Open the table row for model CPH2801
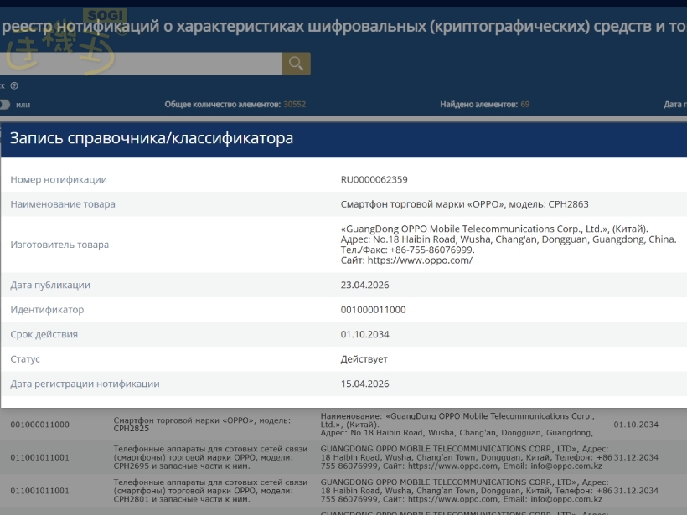Viewport: 687px width, 515px height. pyautogui.click(x=343, y=491)
